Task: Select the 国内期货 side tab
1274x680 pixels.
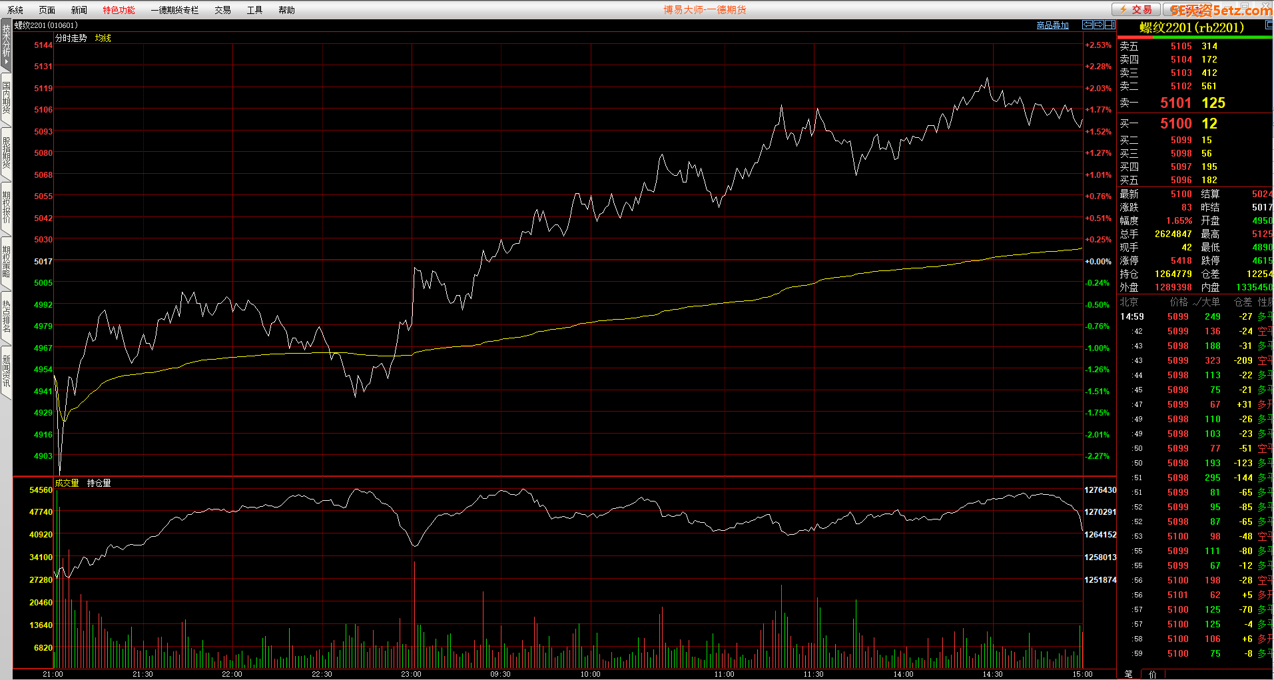Action: click(x=6, y=98)
